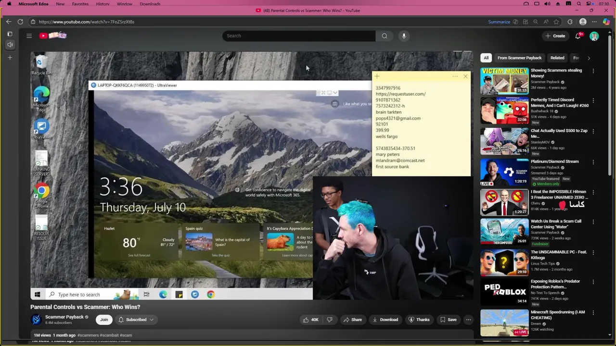Image resolution: width=616 pixels, height=346 pixels.
Task: Click the Join membership button
Action: (x=104, y=320)
